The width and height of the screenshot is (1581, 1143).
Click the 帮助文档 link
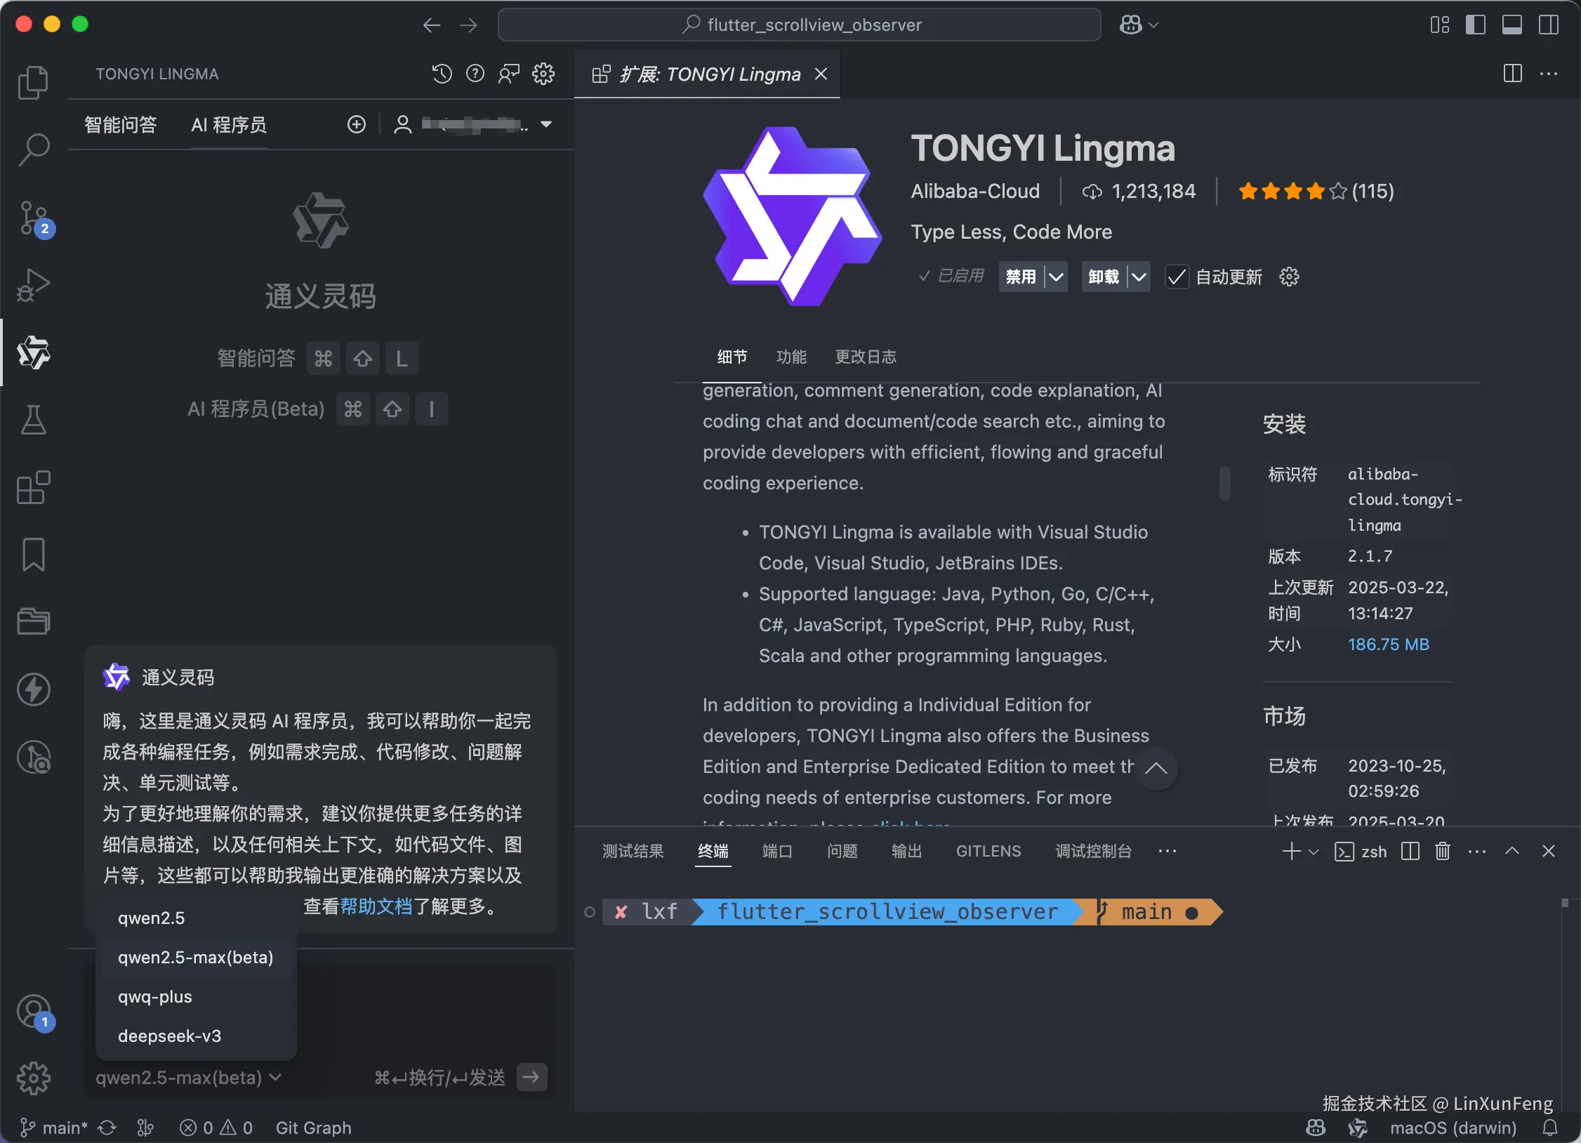coord(376,906)
